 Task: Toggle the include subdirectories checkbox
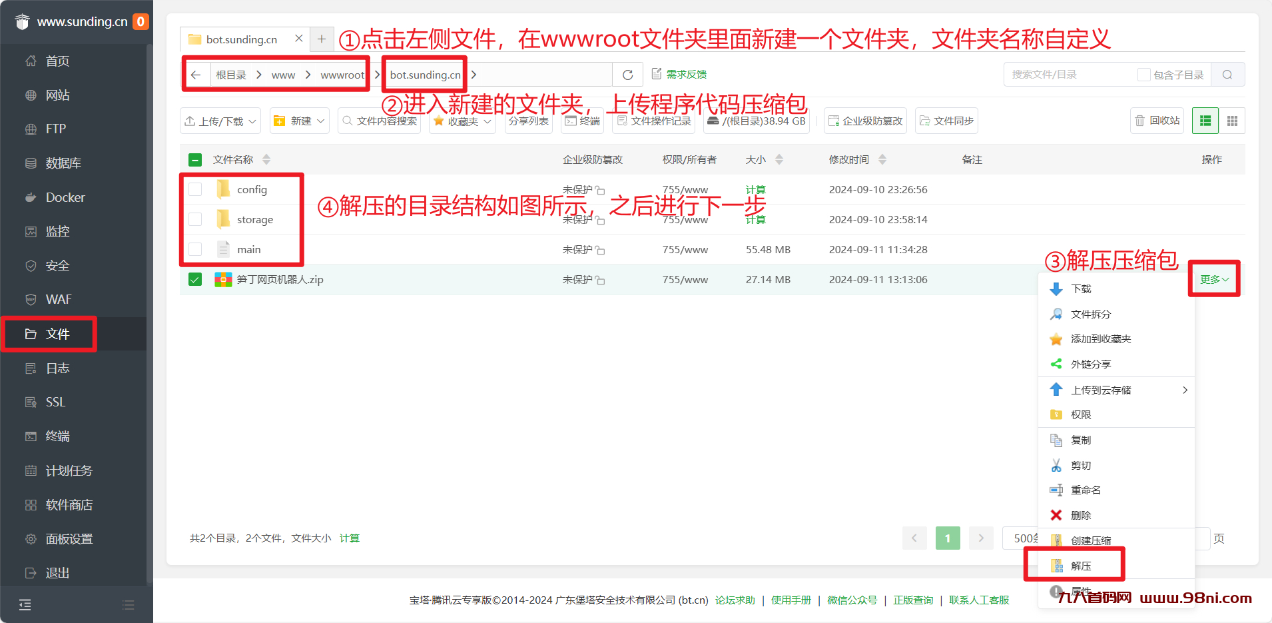pos(1143,75)
